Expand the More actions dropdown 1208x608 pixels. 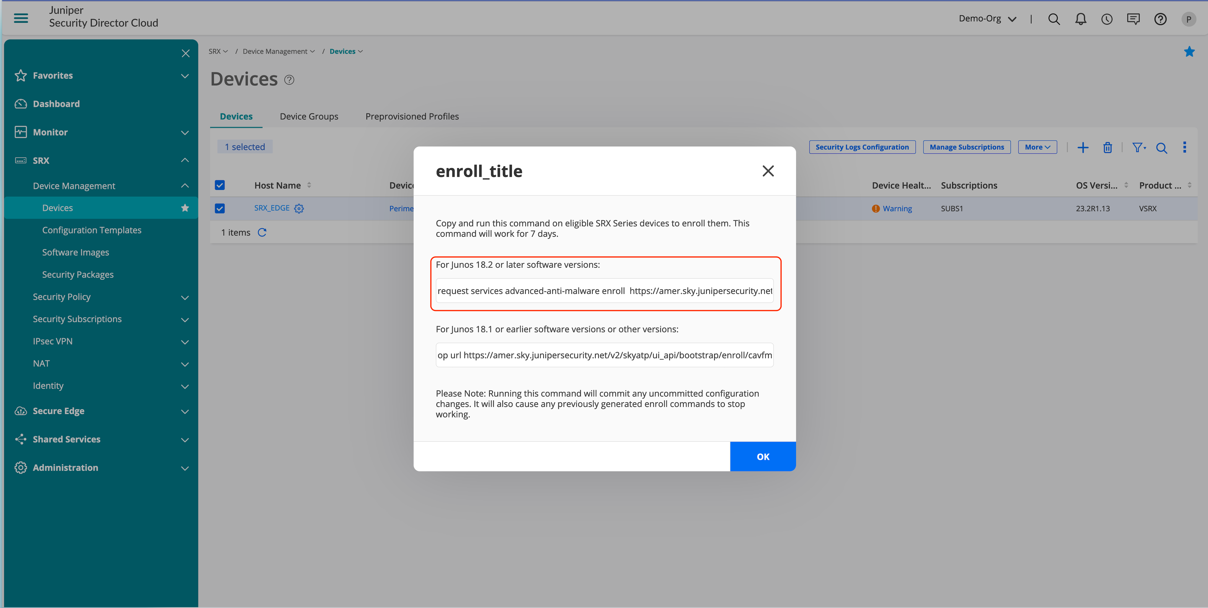pyautogui.click(x=1037, y=147)
